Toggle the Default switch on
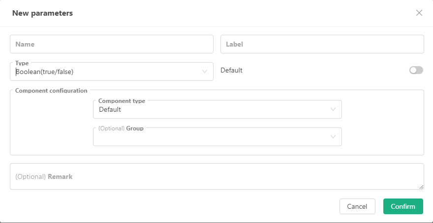The image size is (433, 223). (416, 71)
